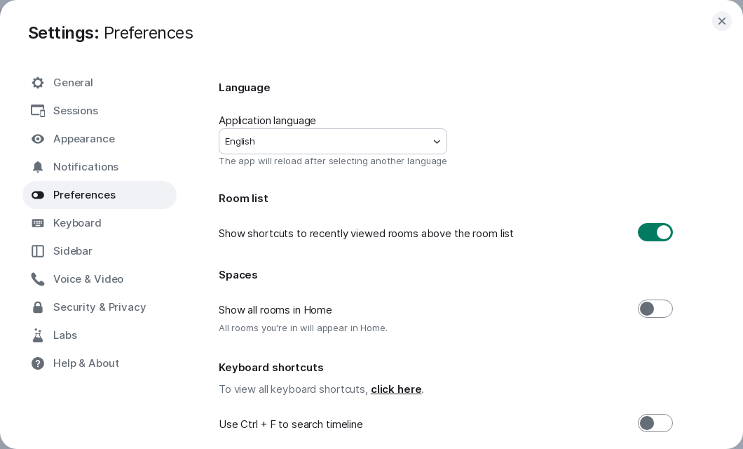Click the Voice & Video phone icon
This screenshot has width=743, height=449.
coord(38,279)
